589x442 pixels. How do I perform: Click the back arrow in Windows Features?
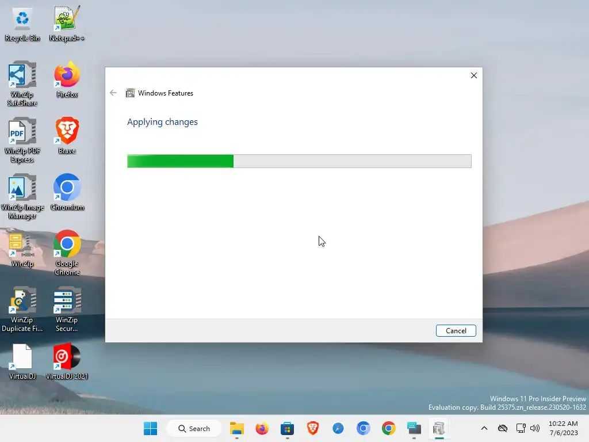(x=113, y=93)
